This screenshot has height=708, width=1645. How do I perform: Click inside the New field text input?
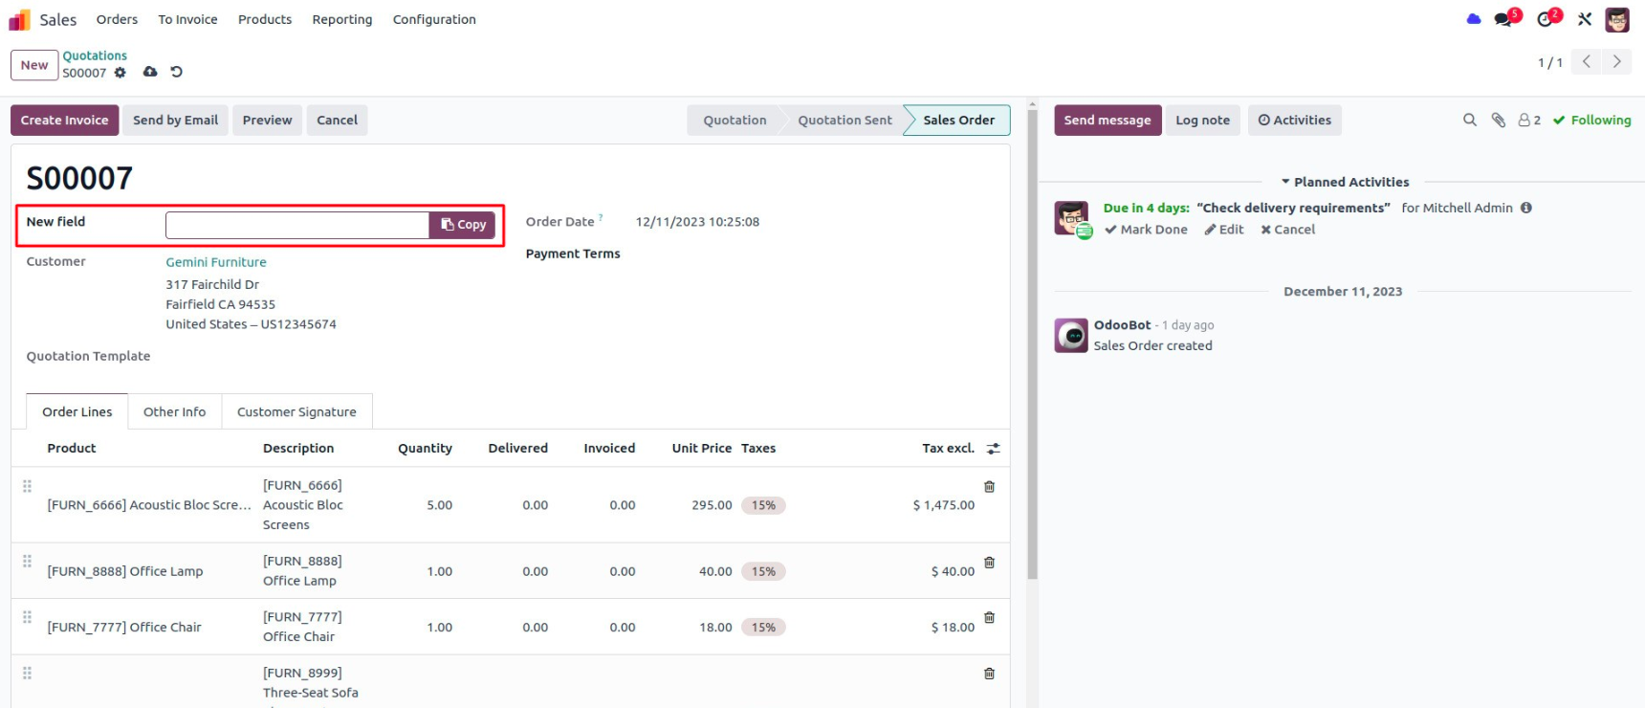click(296, 225)
